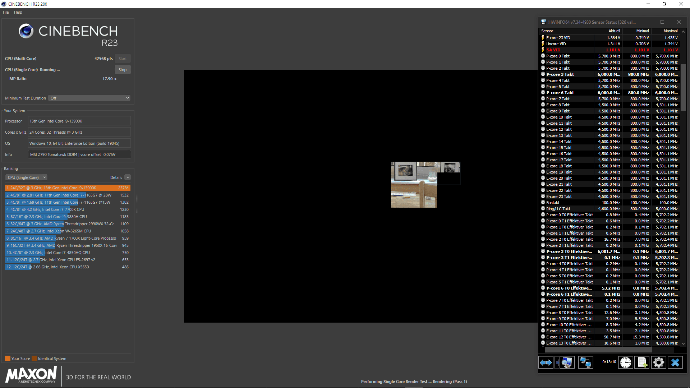This screenshot has height=388, width=690.
Task: Click the Maximal column header
Action: pyautogui.click(x=666, y=31)
